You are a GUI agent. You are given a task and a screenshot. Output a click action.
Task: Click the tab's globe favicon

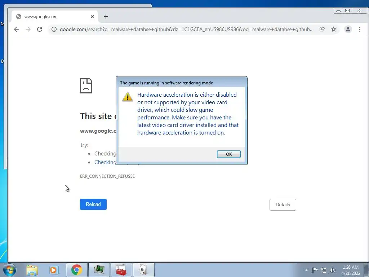[x=19, y=17]
